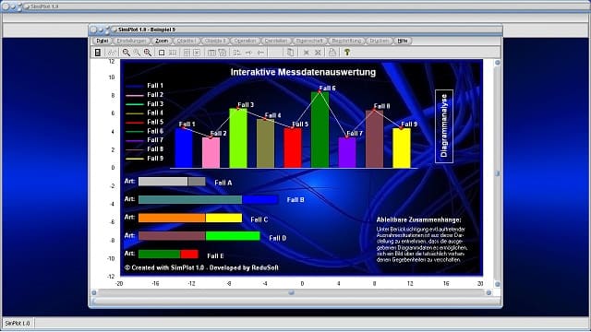Screen dimensions: 591x332
Task: Click the grid icon beside the square icon
Action: 173,53
